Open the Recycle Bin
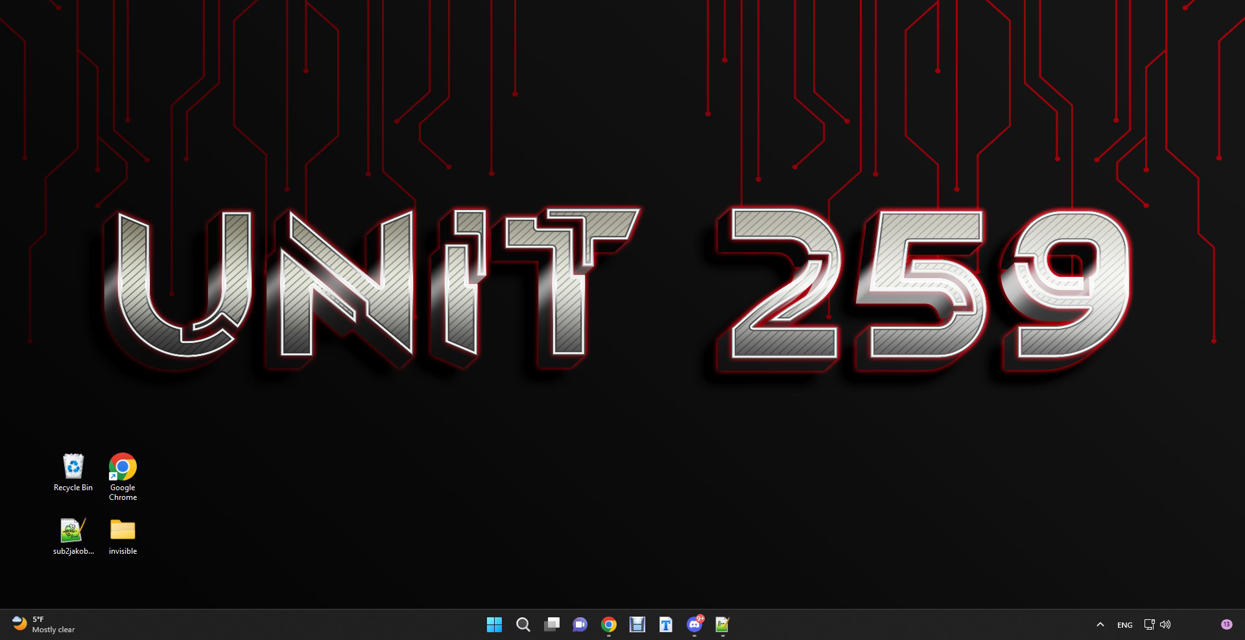The width and height of the screenshot is (1245, 640). click(73, 466)
